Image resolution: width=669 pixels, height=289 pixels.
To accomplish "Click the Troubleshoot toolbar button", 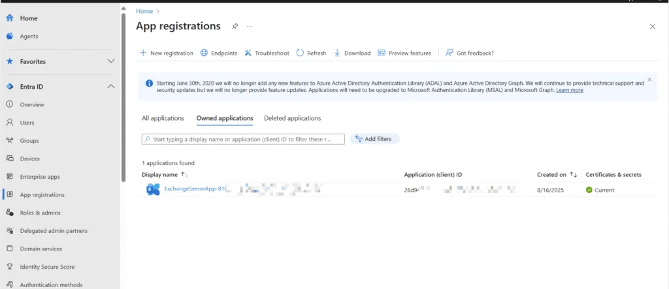I will [x=267, y=53].
